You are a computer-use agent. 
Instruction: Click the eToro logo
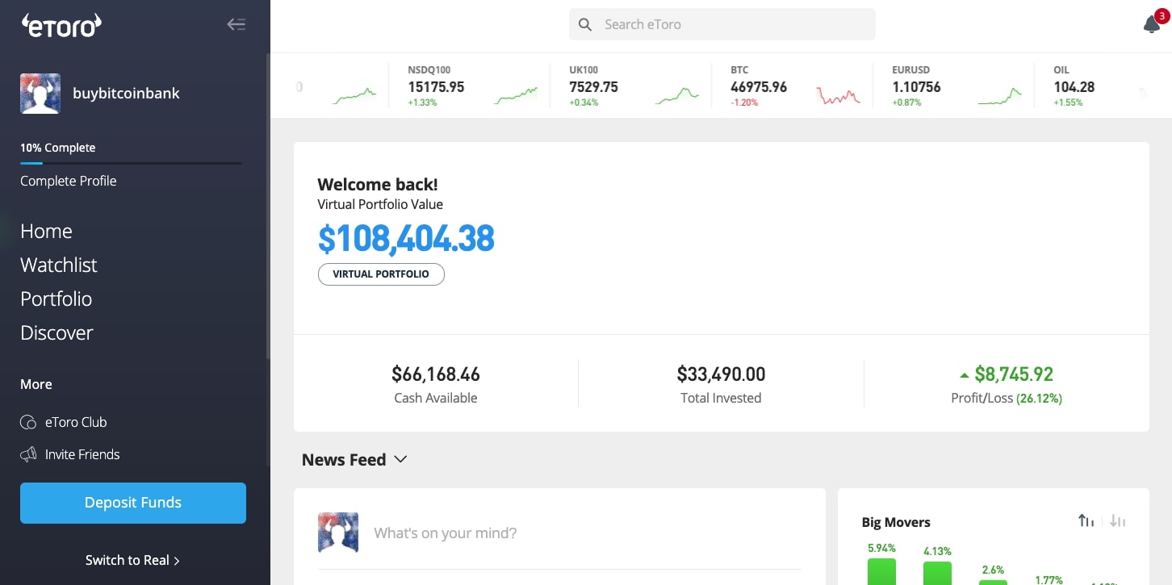coord(61,25)
